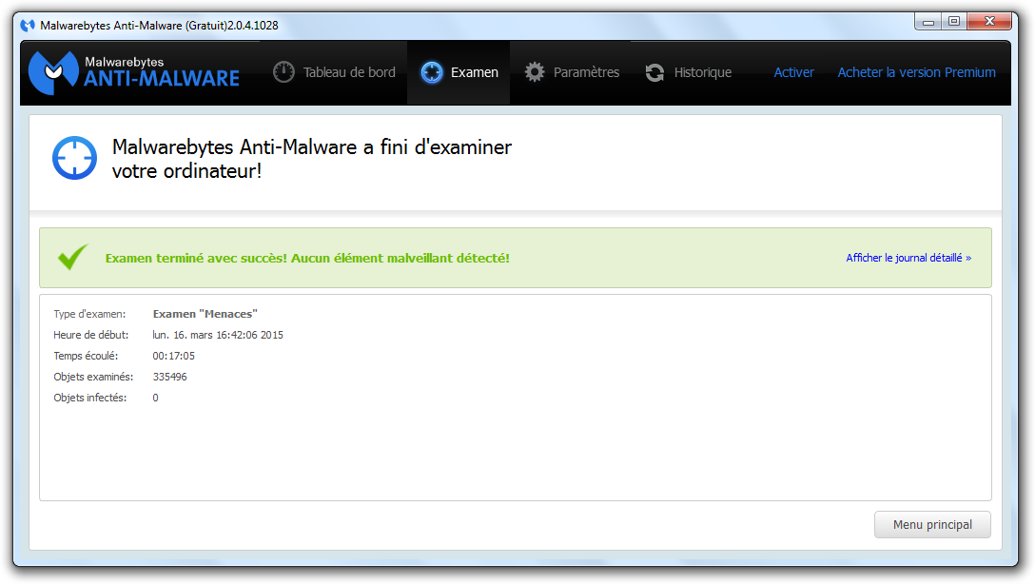Go to the Historique tab

688,72
